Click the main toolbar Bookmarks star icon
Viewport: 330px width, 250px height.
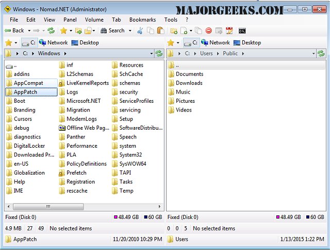tap(63, 31)
